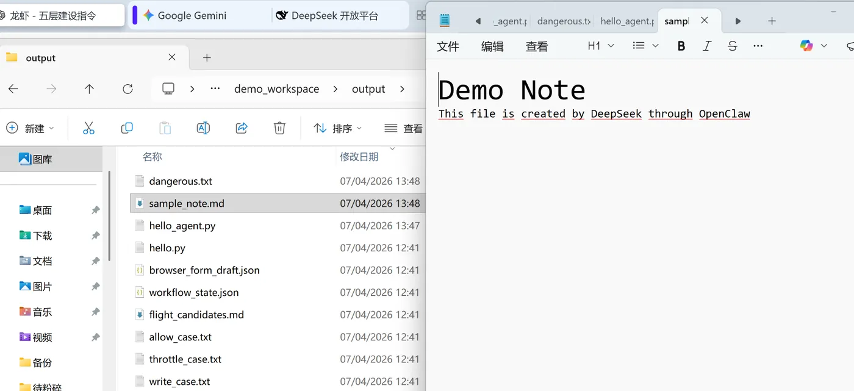
Task: Switch to the Google Gemini browser tab
Action: coord(192,16)
